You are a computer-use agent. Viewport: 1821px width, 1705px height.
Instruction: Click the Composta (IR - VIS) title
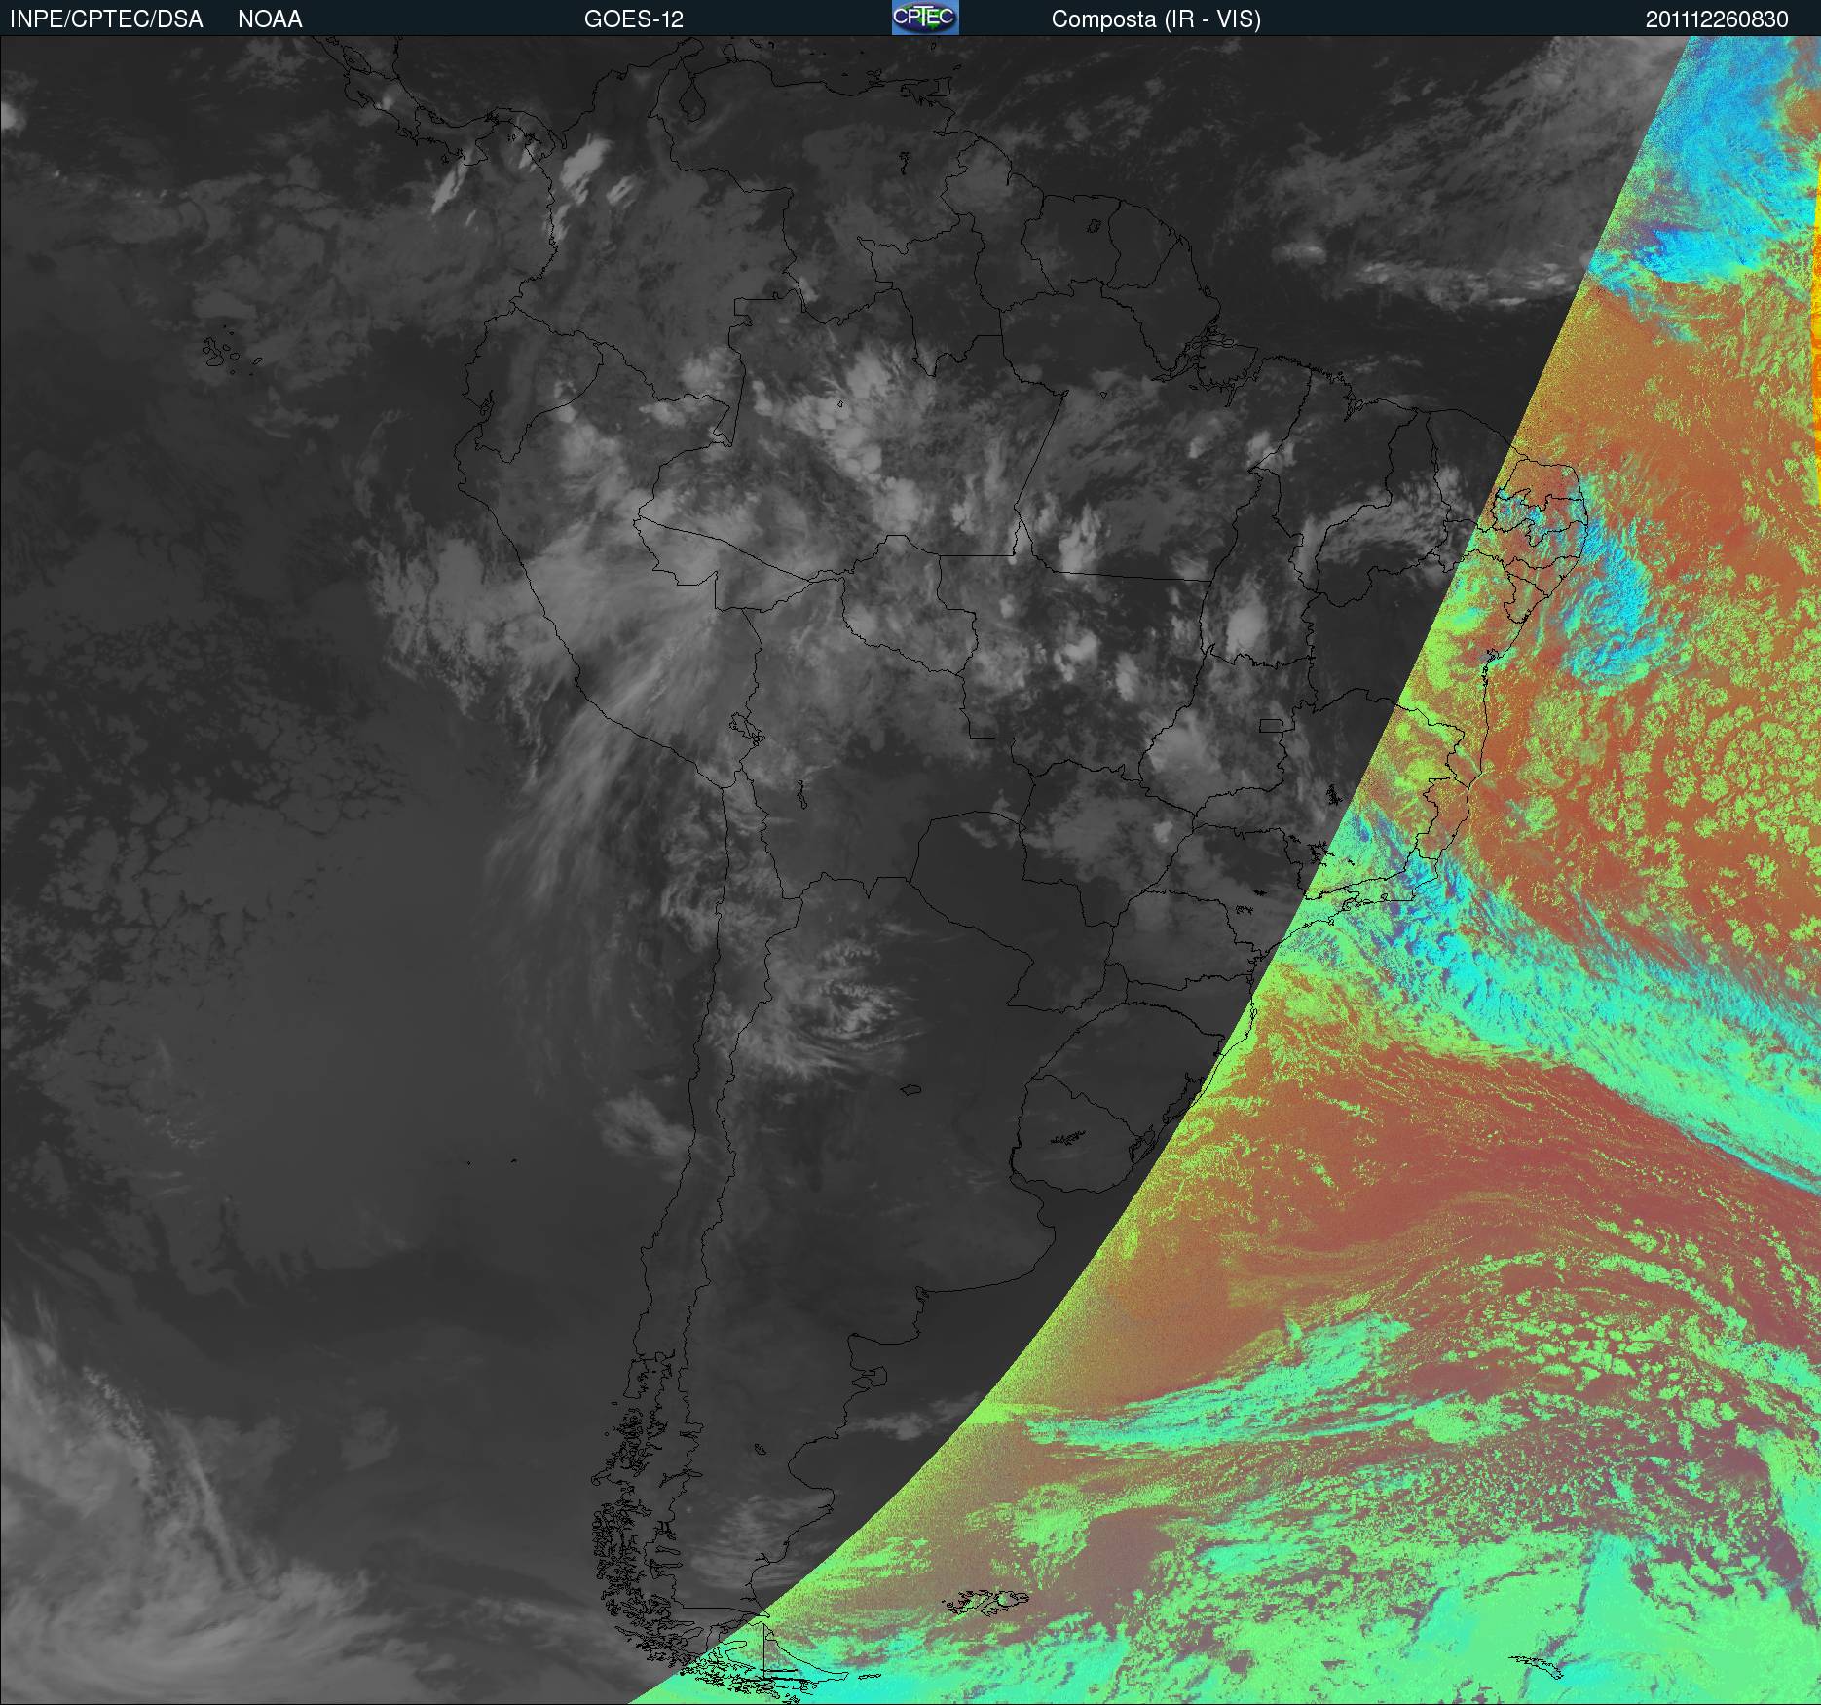1156,19
